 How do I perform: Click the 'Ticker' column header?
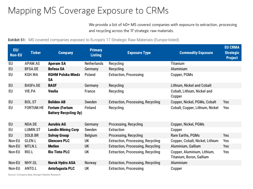[36, 53]
